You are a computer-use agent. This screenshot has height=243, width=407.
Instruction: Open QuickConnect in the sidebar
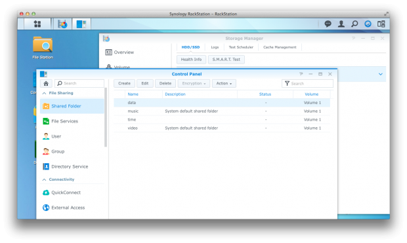(x=72, y=193)
